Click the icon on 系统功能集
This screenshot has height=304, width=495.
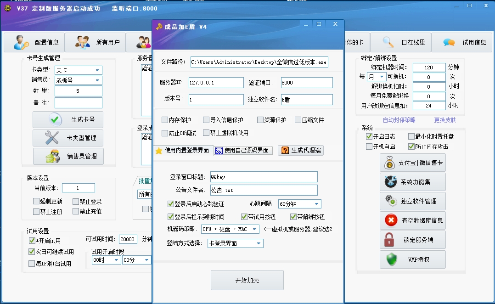pyautogui.click(x=390, y=182)
